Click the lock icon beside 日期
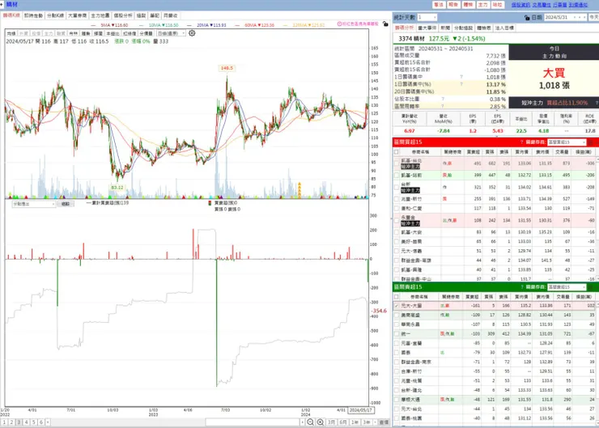599x428 pixels. coord(527,18)
